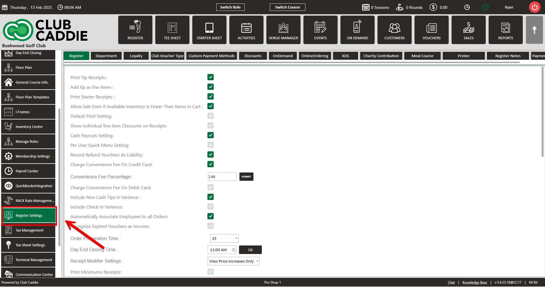Switch to Custom Payment Methods tab
This screenshot has width=545, height=287.
[212, 56]
